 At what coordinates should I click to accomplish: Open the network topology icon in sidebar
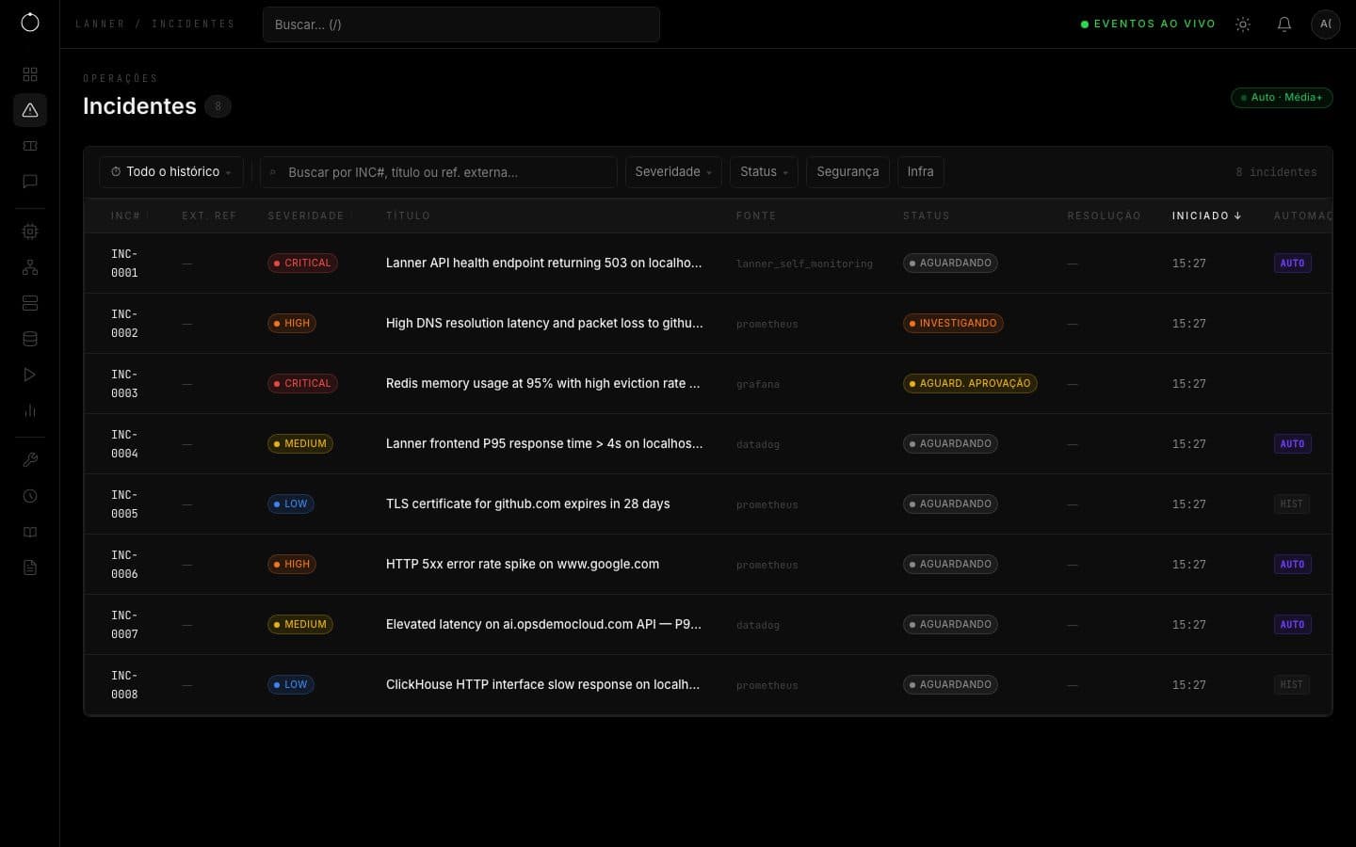(30, 267)
